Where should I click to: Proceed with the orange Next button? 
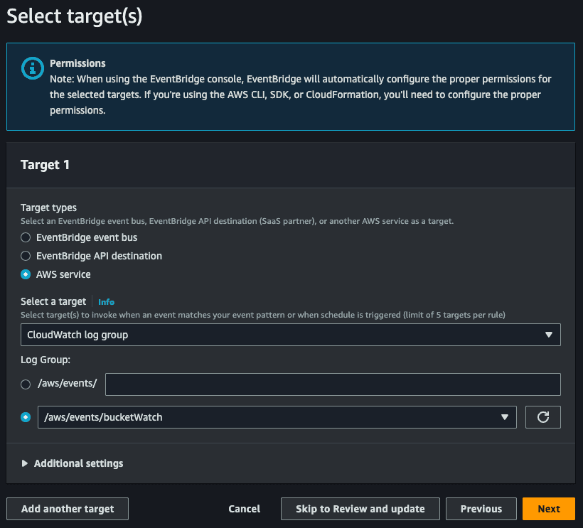click(x=548, y=509)
